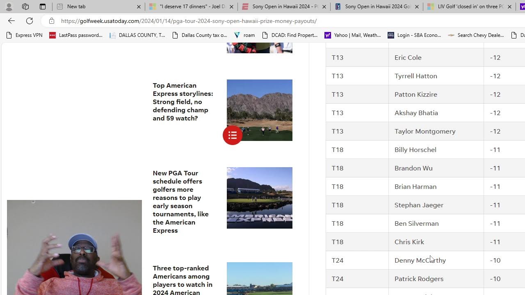Click -10 score in Patrick Rodgers row

[x=495, y=279]
